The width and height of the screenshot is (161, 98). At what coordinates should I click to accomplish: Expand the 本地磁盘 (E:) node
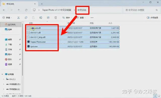(x=4, y=89)
